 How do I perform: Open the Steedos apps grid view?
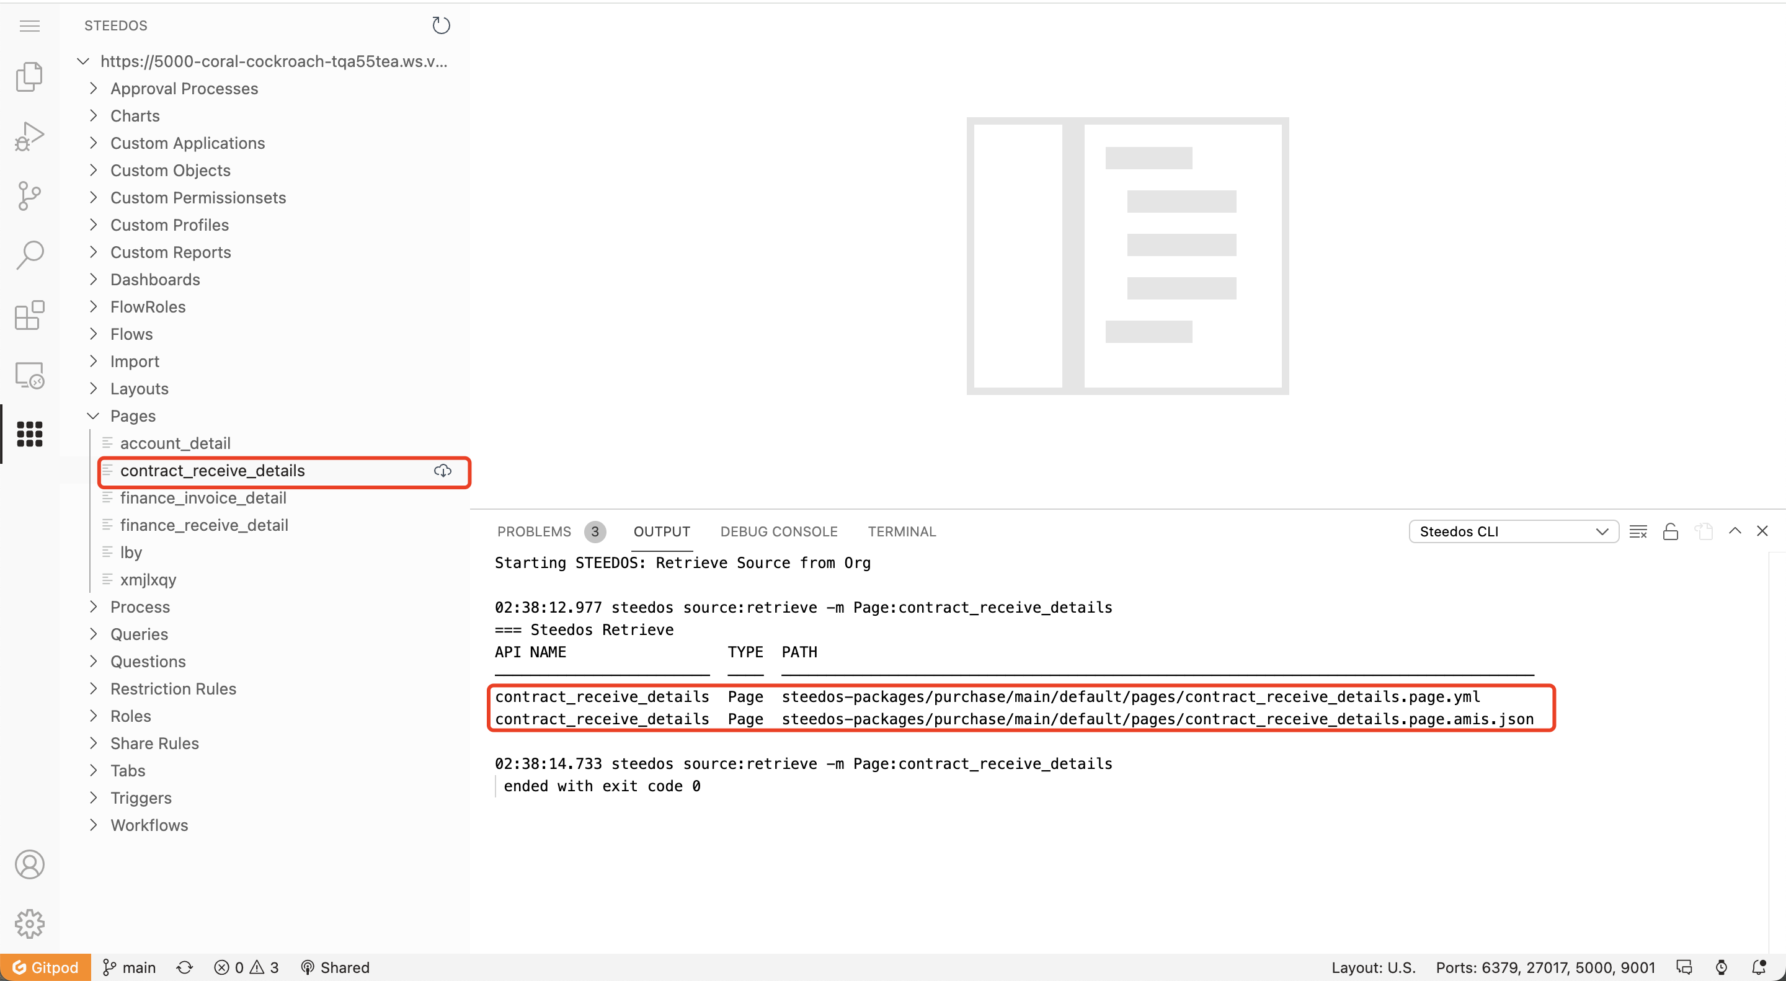click(29, 434)
